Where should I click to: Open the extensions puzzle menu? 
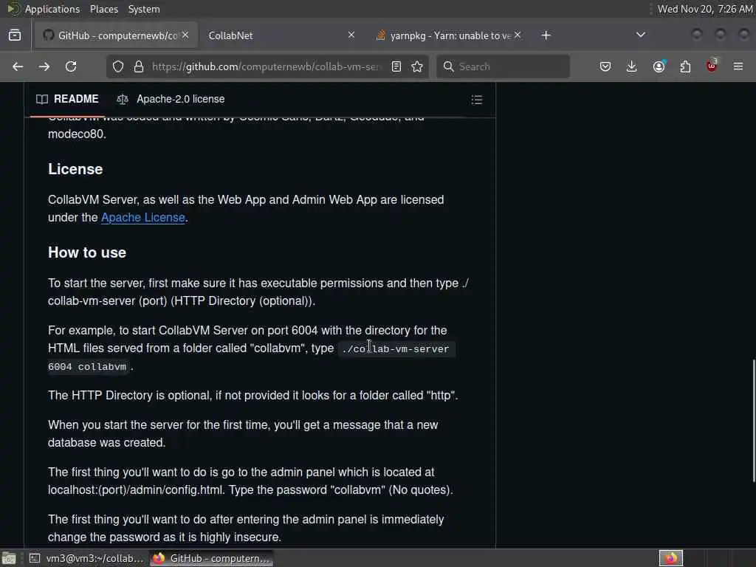tap(685, 66)
